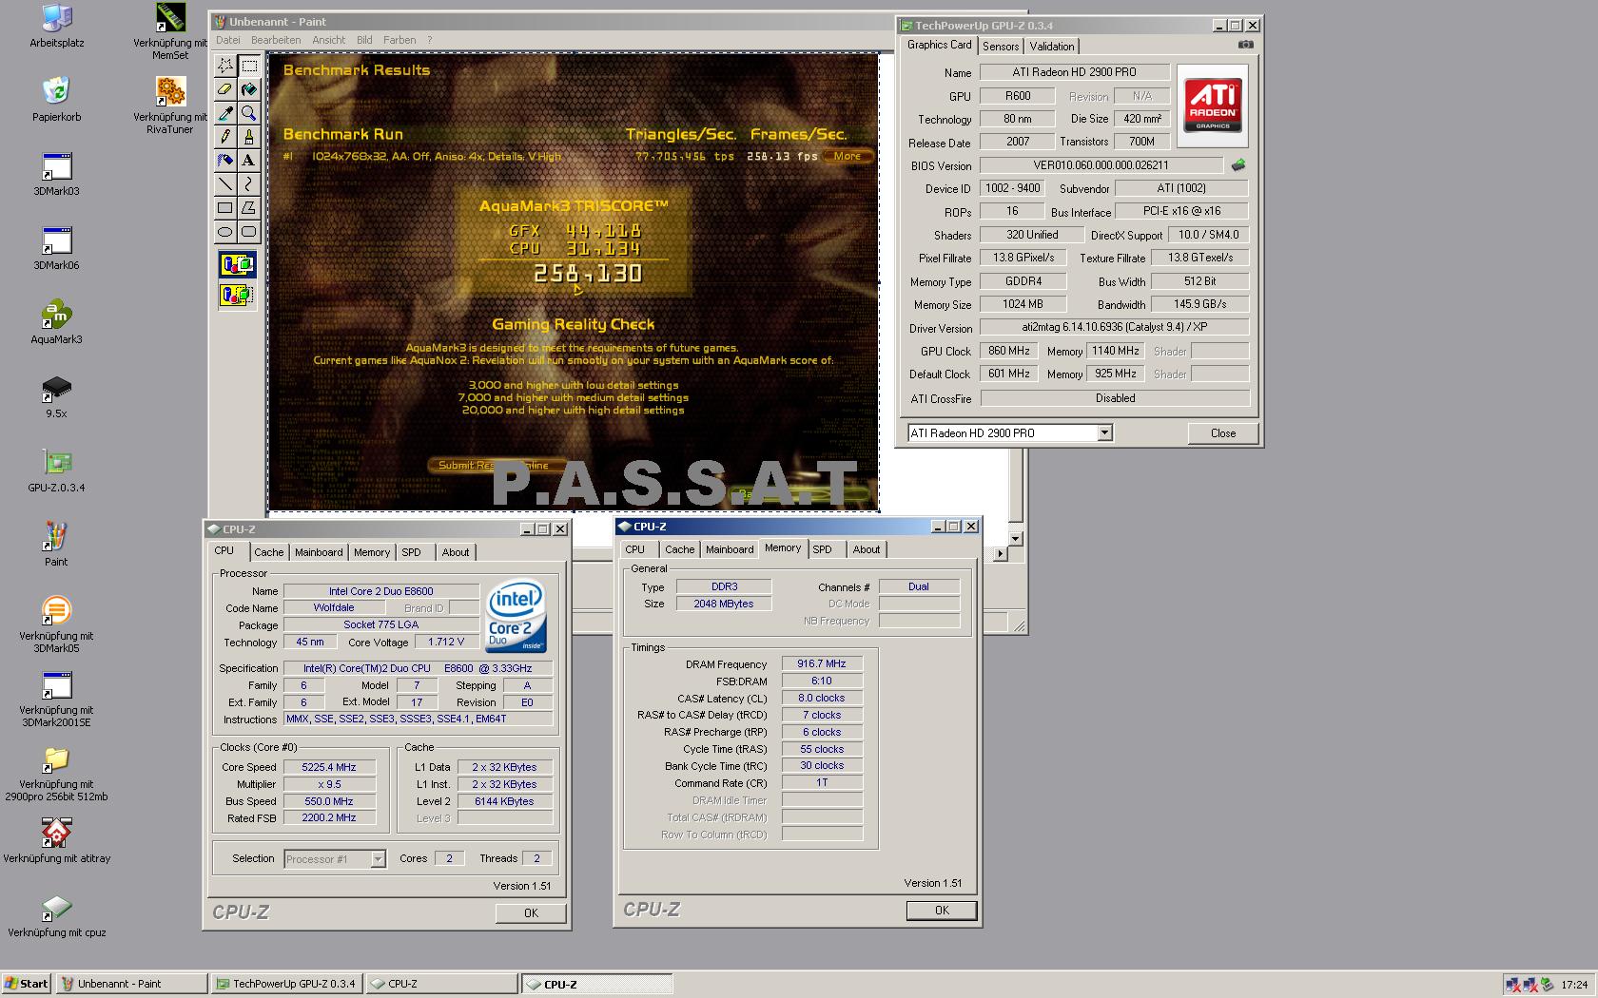Open the SPD tab in right CPU-Z window
Image resolution: width=1598 pixels, height=998 pixels.
823,549
